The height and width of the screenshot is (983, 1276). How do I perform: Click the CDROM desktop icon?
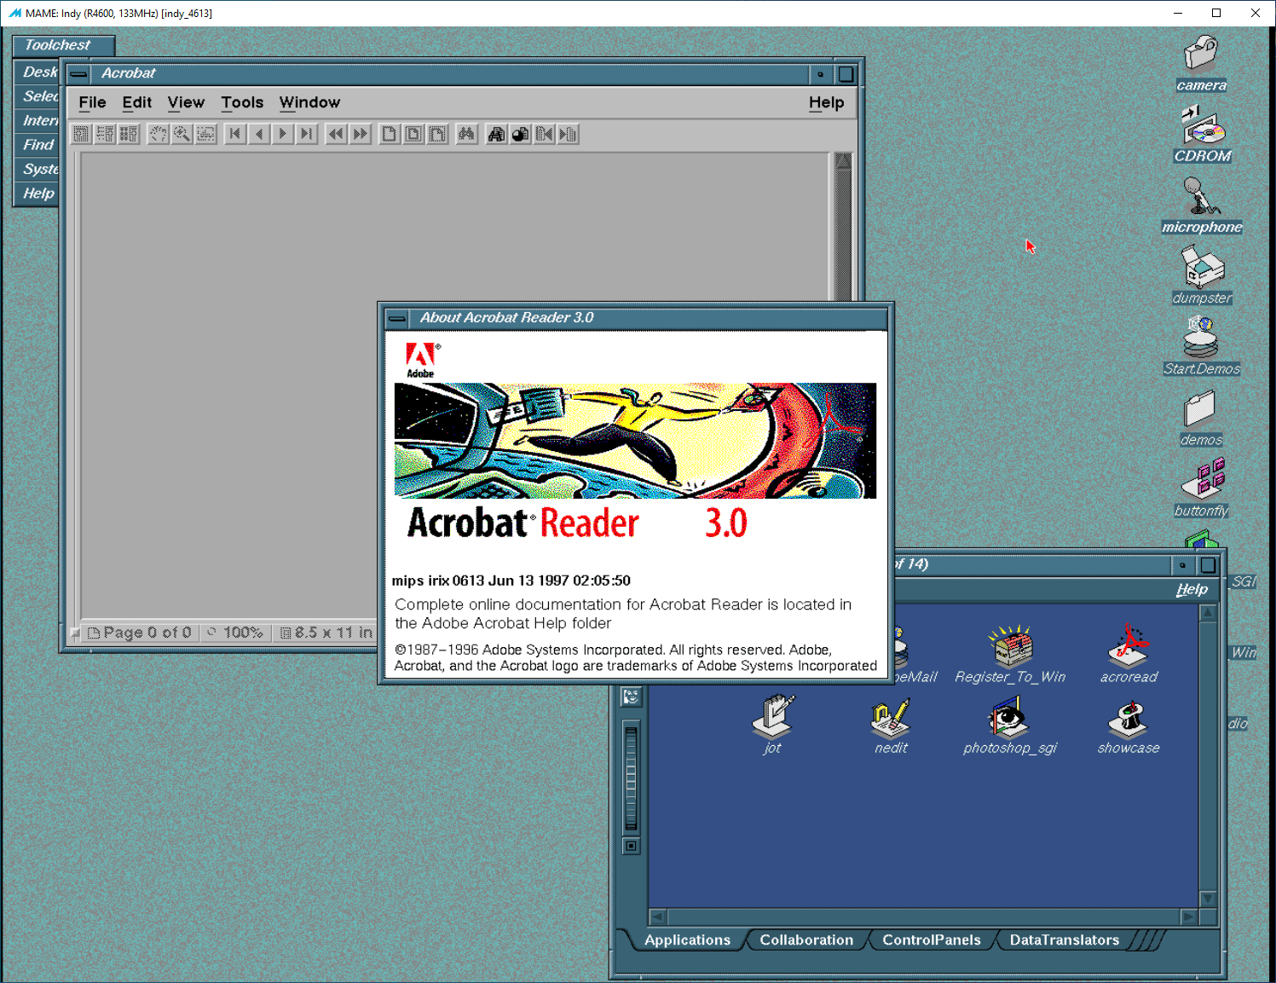1202,125
